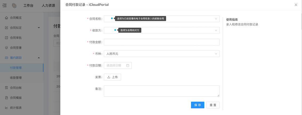Close the 合同付款记录 dialog
Viewport: 302px width, 115px height.
(x=296, y=5)
